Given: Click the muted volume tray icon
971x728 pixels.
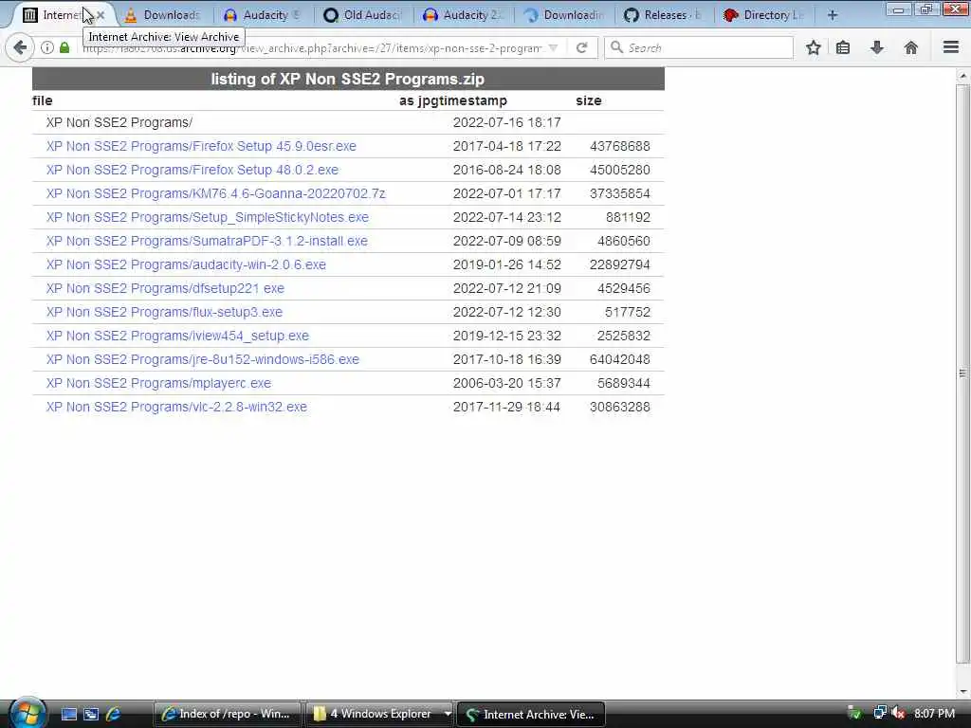Looking at the screenshot, I should click(x=899, y=713).
